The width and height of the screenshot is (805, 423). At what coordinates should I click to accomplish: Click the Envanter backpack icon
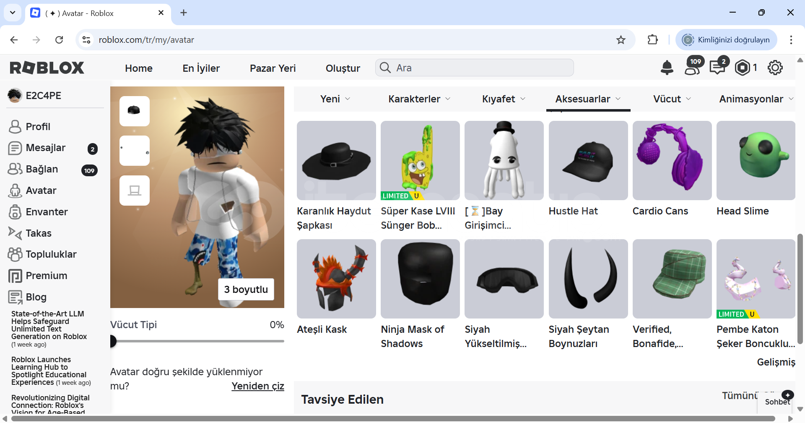click(15, 212)
